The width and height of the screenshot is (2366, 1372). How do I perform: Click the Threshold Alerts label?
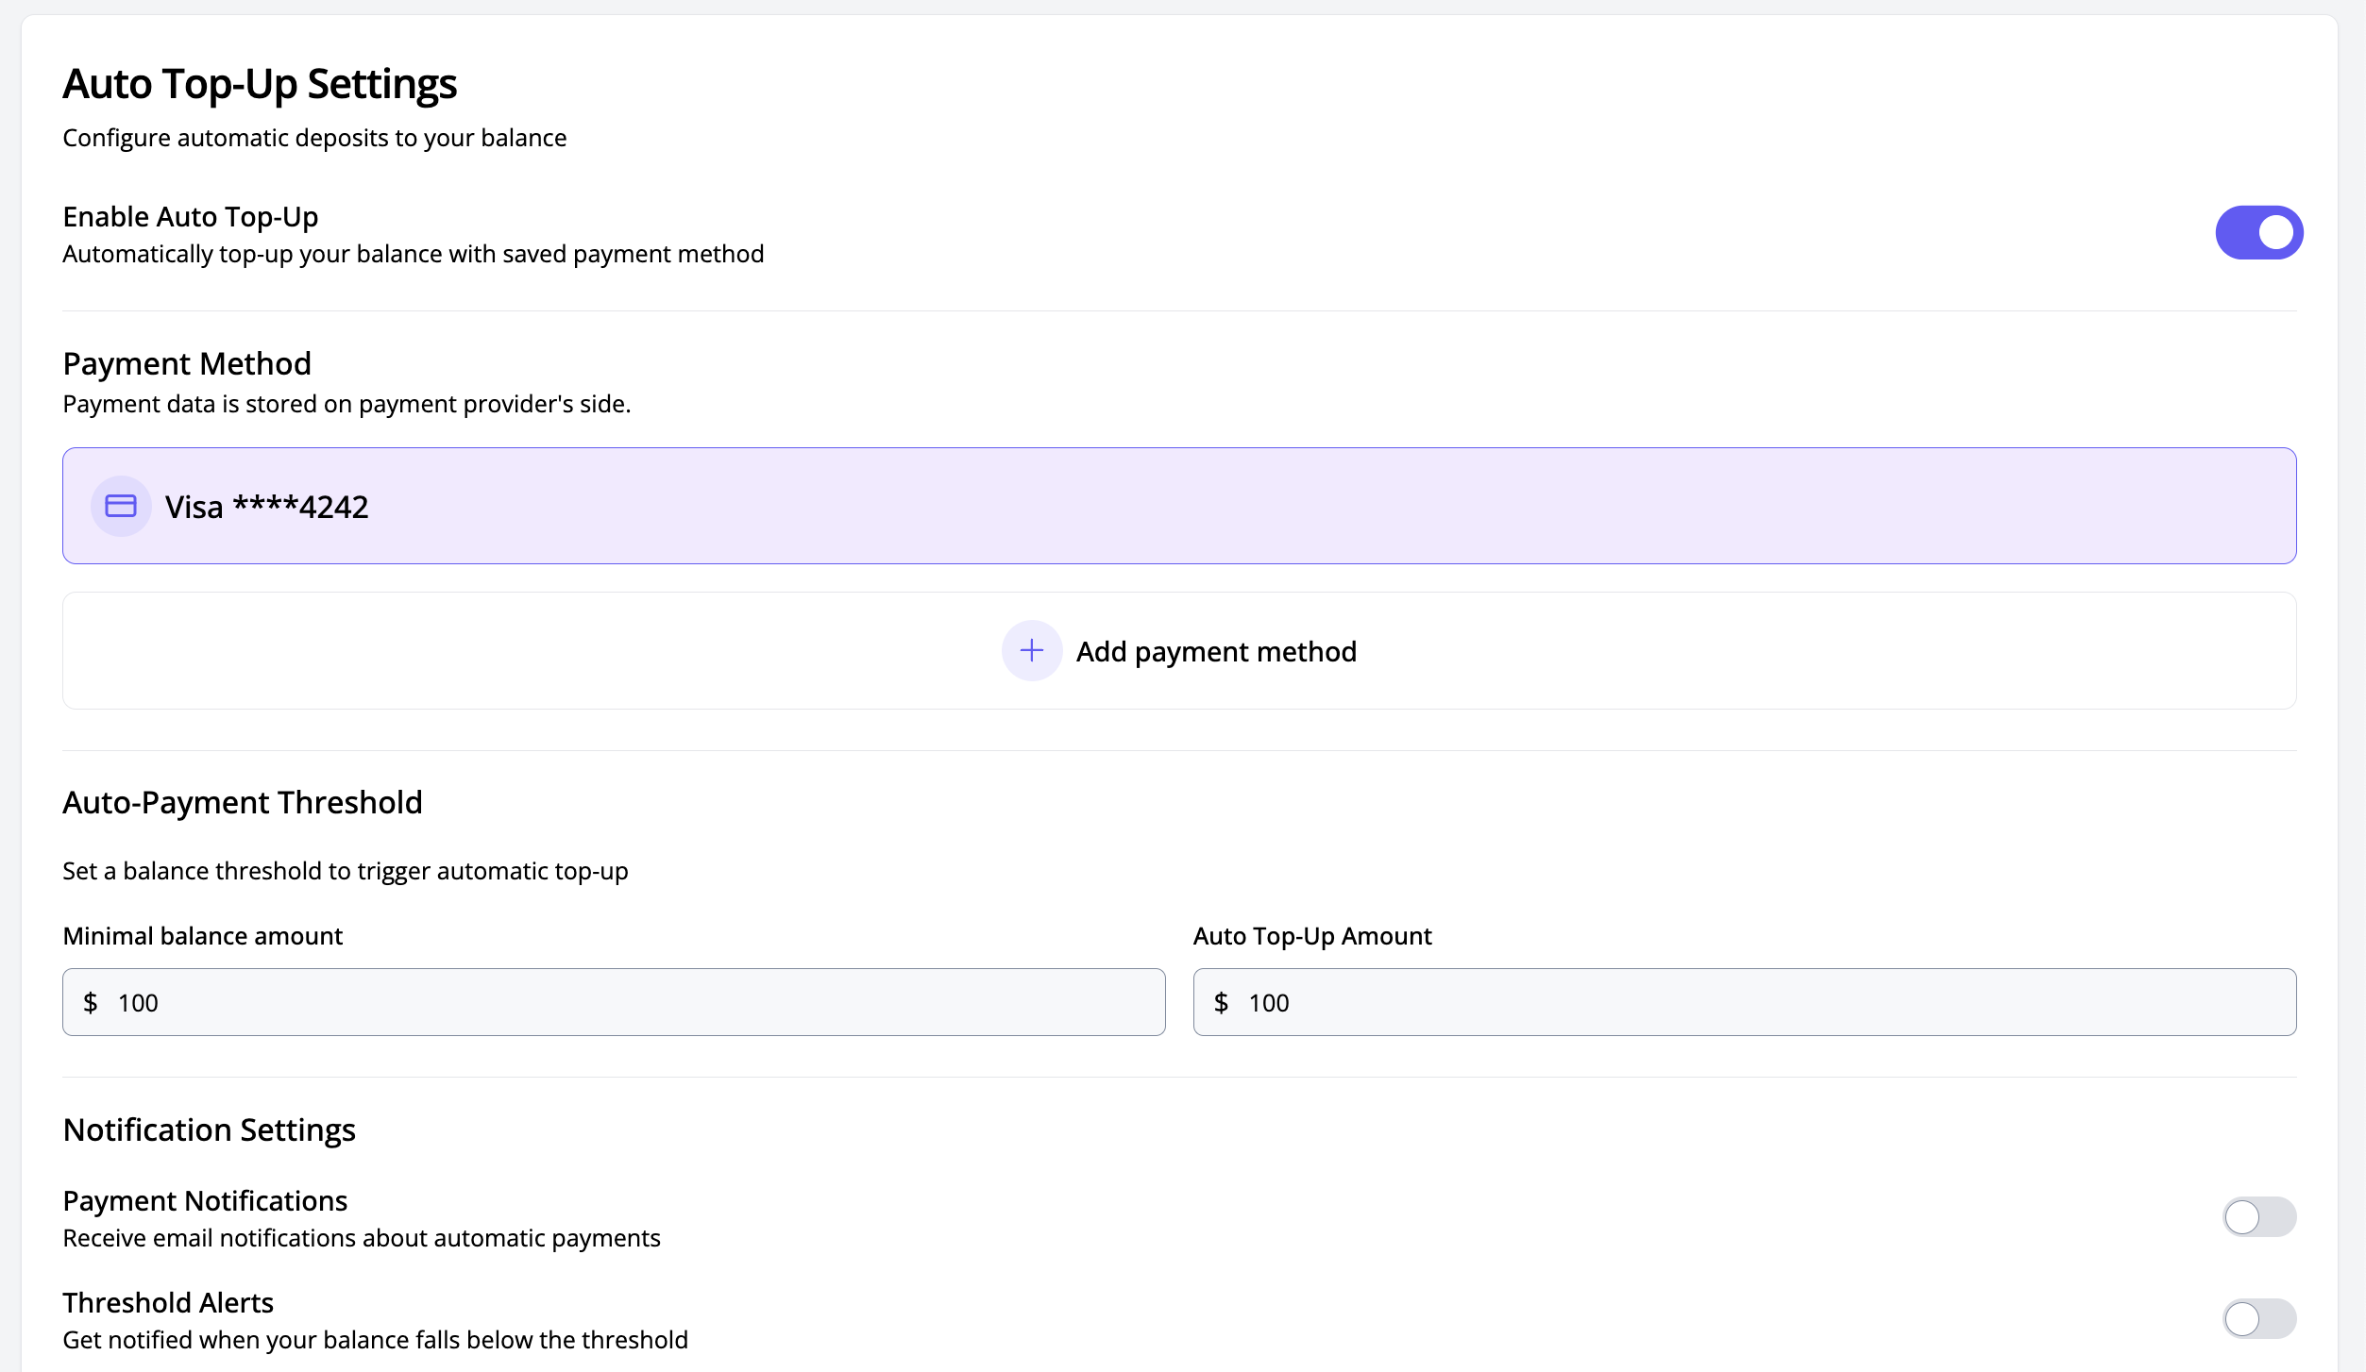pos(168,1302)
